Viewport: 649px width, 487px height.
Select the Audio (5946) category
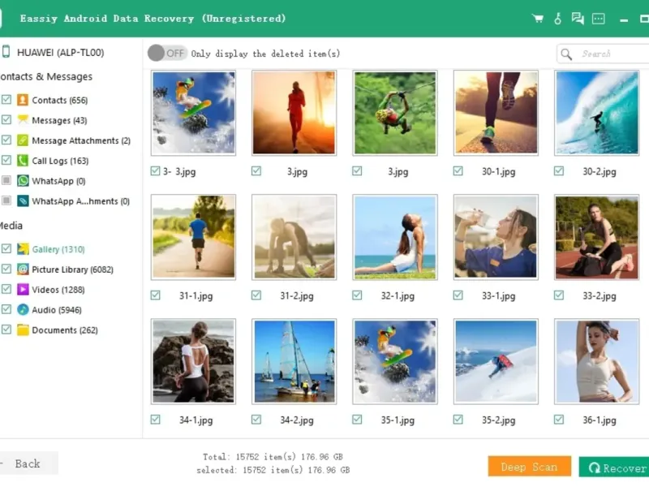(x=57, y=310)
